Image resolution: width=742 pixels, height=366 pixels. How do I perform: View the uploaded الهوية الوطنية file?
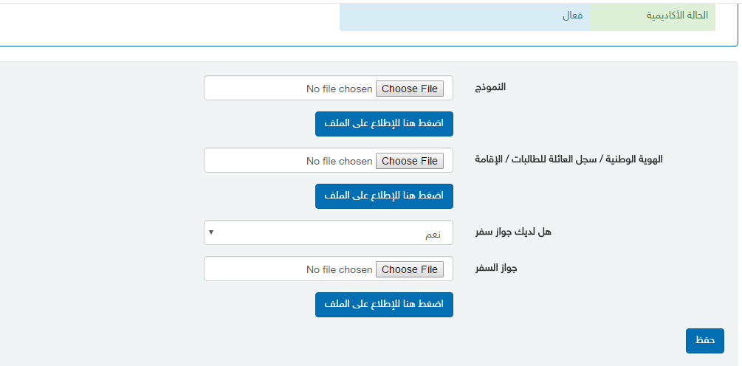(384, 196)
